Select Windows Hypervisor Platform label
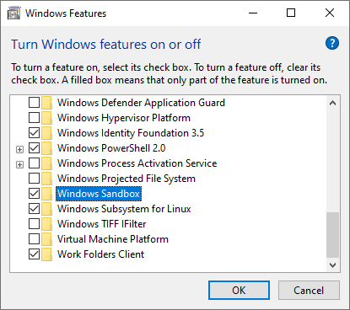The height and width of the screenshot is (310, 350). pyautogui.click(x=124, y=118)
